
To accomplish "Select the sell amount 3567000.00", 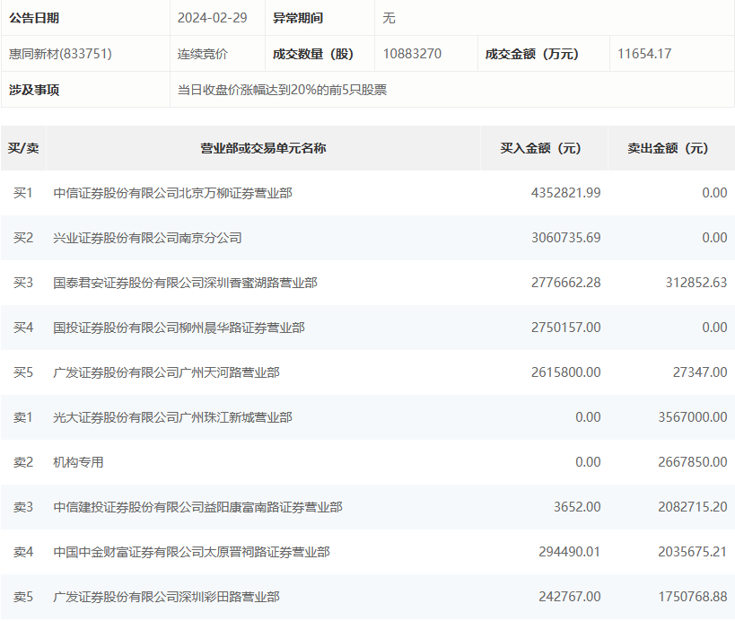I will click(692, 417).
